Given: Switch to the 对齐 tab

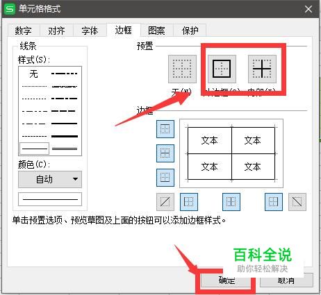Looking at the screenshot, I should [56, 31].
